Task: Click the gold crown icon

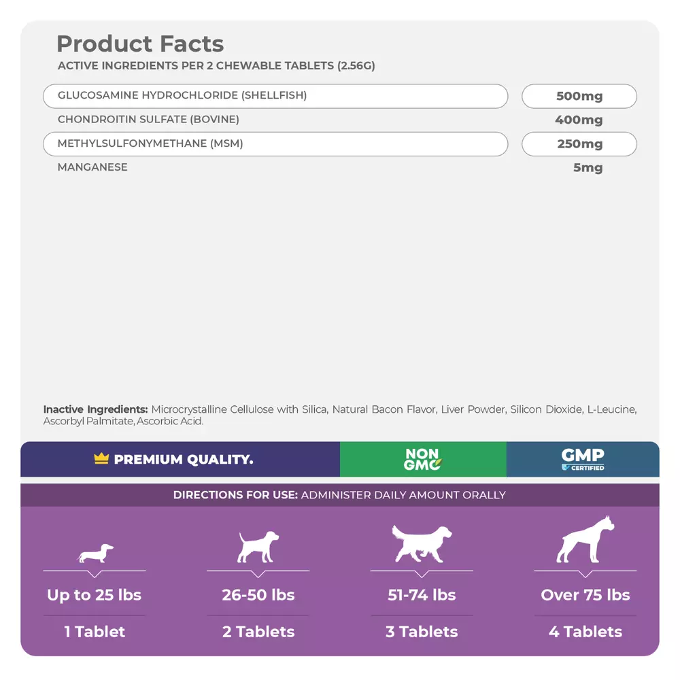Action: pyautogui.click(x=101, y=460)
